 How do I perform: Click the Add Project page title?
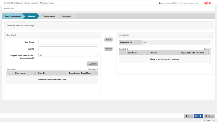click(9, 8)
